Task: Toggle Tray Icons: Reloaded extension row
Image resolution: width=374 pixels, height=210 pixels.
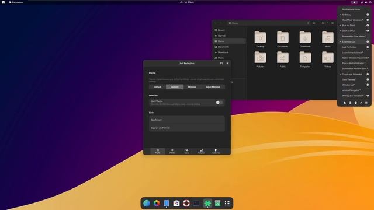Action: coord(354,74)
